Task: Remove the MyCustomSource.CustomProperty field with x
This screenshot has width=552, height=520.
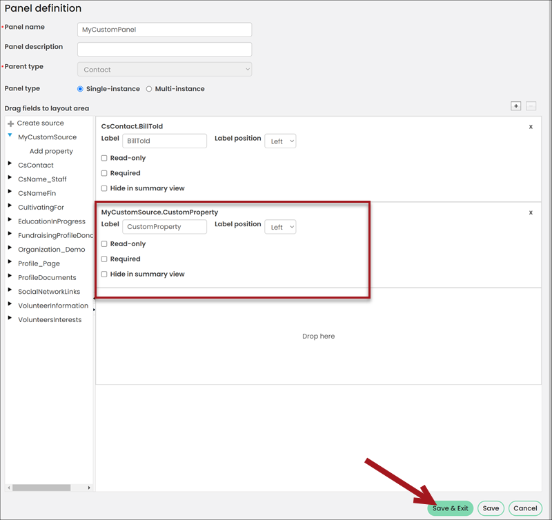Action: pyautogui.click(x=531, y=212)
